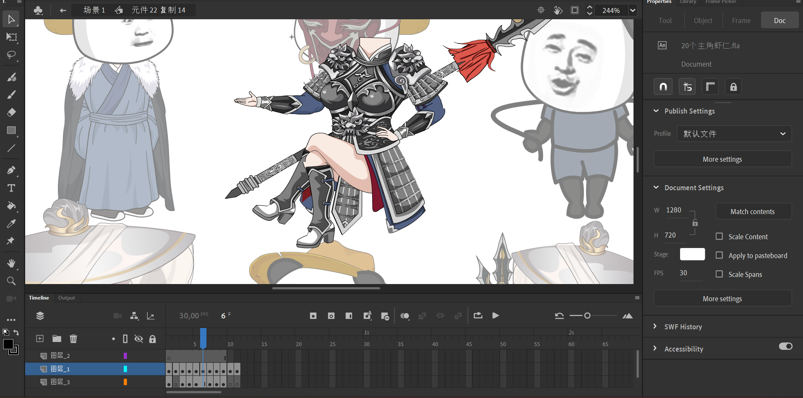Screen dimensions: 803x398
Task: Open the Output panel tab
Action: (x=66, y=298)
